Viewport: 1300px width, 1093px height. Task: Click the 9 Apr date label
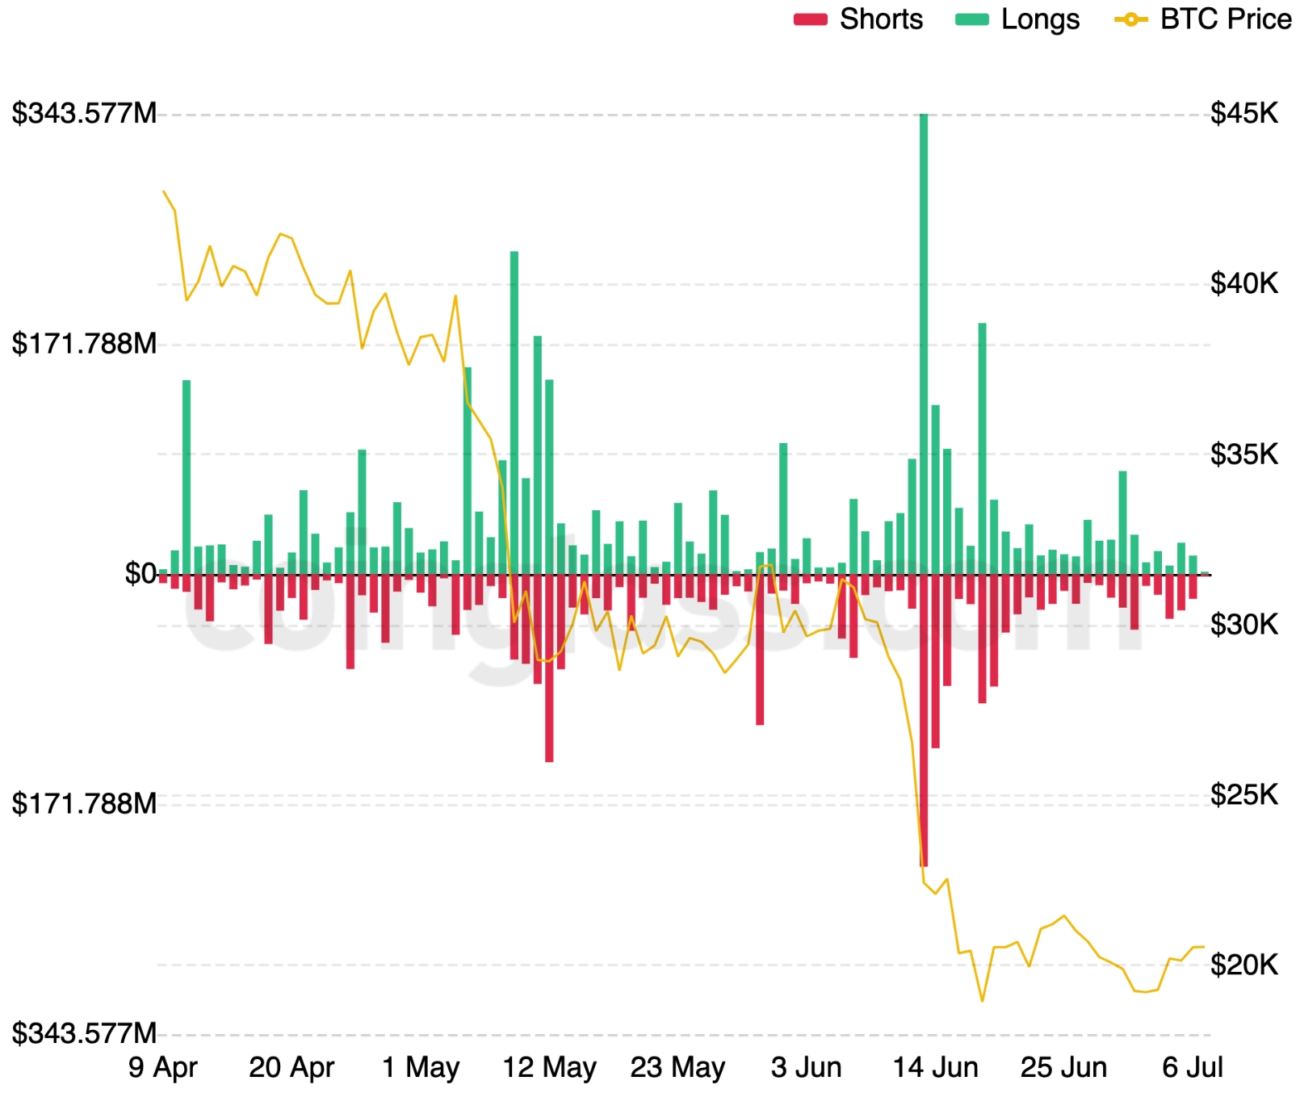point(163,1067)
